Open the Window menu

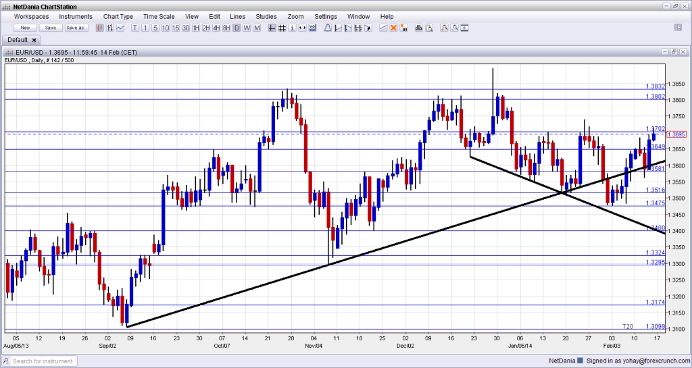coord(358,16)
